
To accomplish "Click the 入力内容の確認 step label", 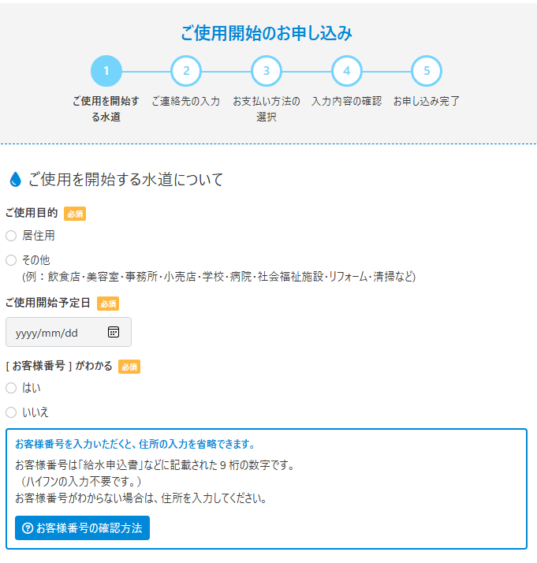I will click(346, 102).
